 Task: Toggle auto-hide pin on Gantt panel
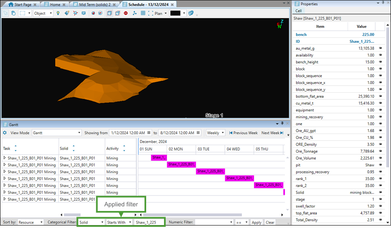(282, 124)
